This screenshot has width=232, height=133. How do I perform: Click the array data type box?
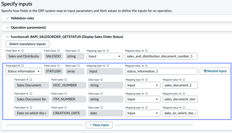pos(75,71)
